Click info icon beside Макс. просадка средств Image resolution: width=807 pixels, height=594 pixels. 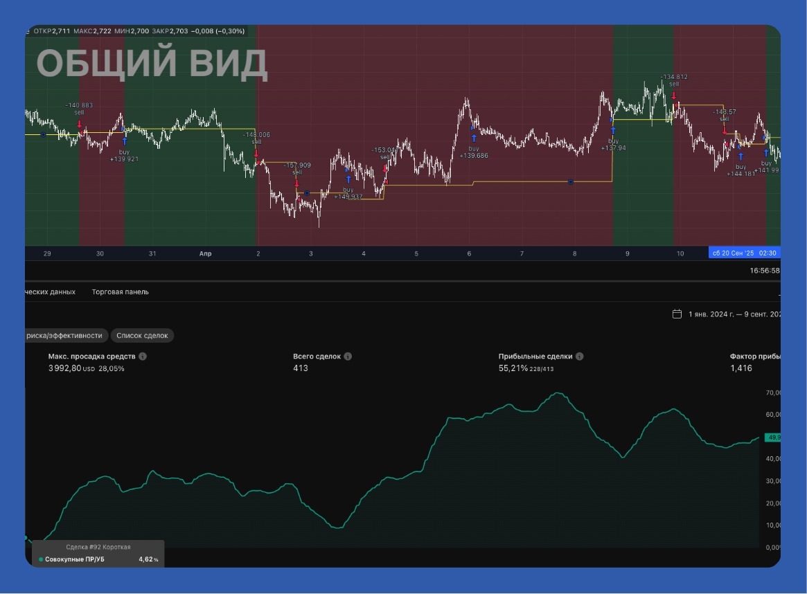pyautogui.click(x=143, y=356)
